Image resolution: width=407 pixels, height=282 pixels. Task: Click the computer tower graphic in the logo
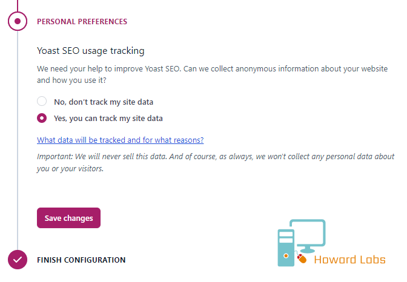pyautogui.click(x=286, y=248)
